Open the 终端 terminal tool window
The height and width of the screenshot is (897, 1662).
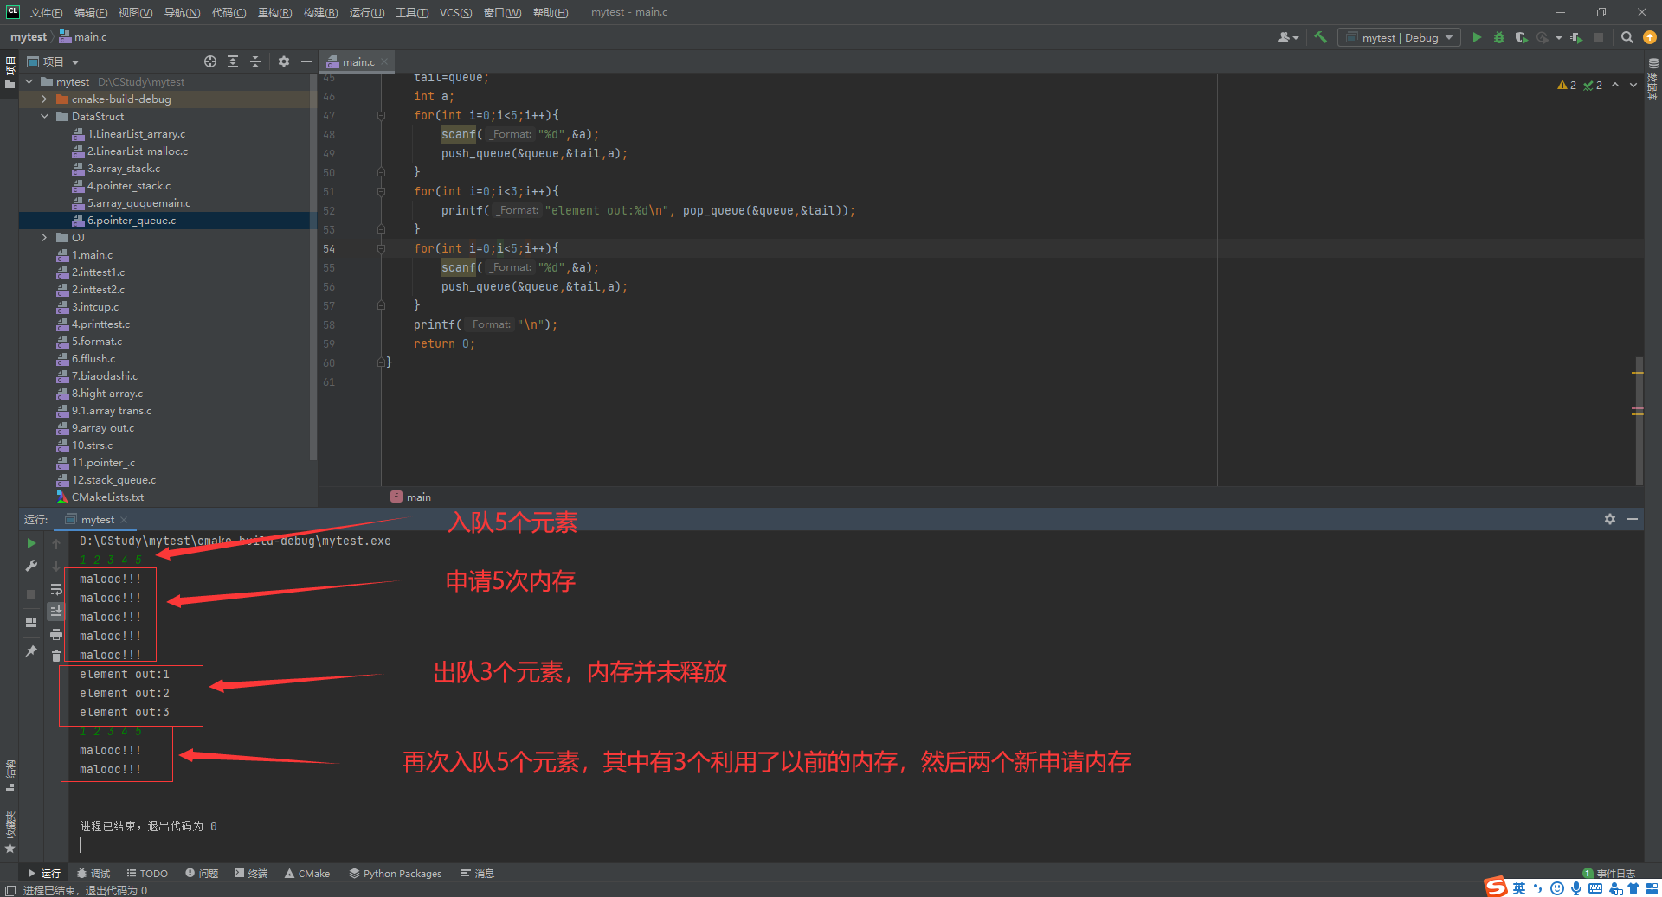tap(251, 873)
